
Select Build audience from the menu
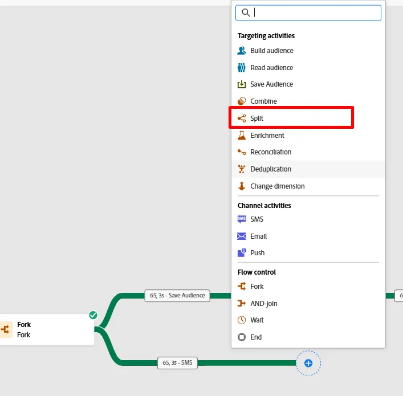pos(308,51)
